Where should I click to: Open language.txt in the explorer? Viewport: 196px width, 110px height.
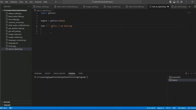pyautogui.click(x=13, y=43)
